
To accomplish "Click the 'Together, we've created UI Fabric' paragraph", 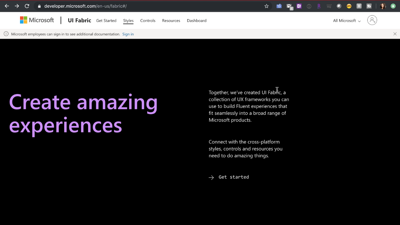I will click(249, 106).
